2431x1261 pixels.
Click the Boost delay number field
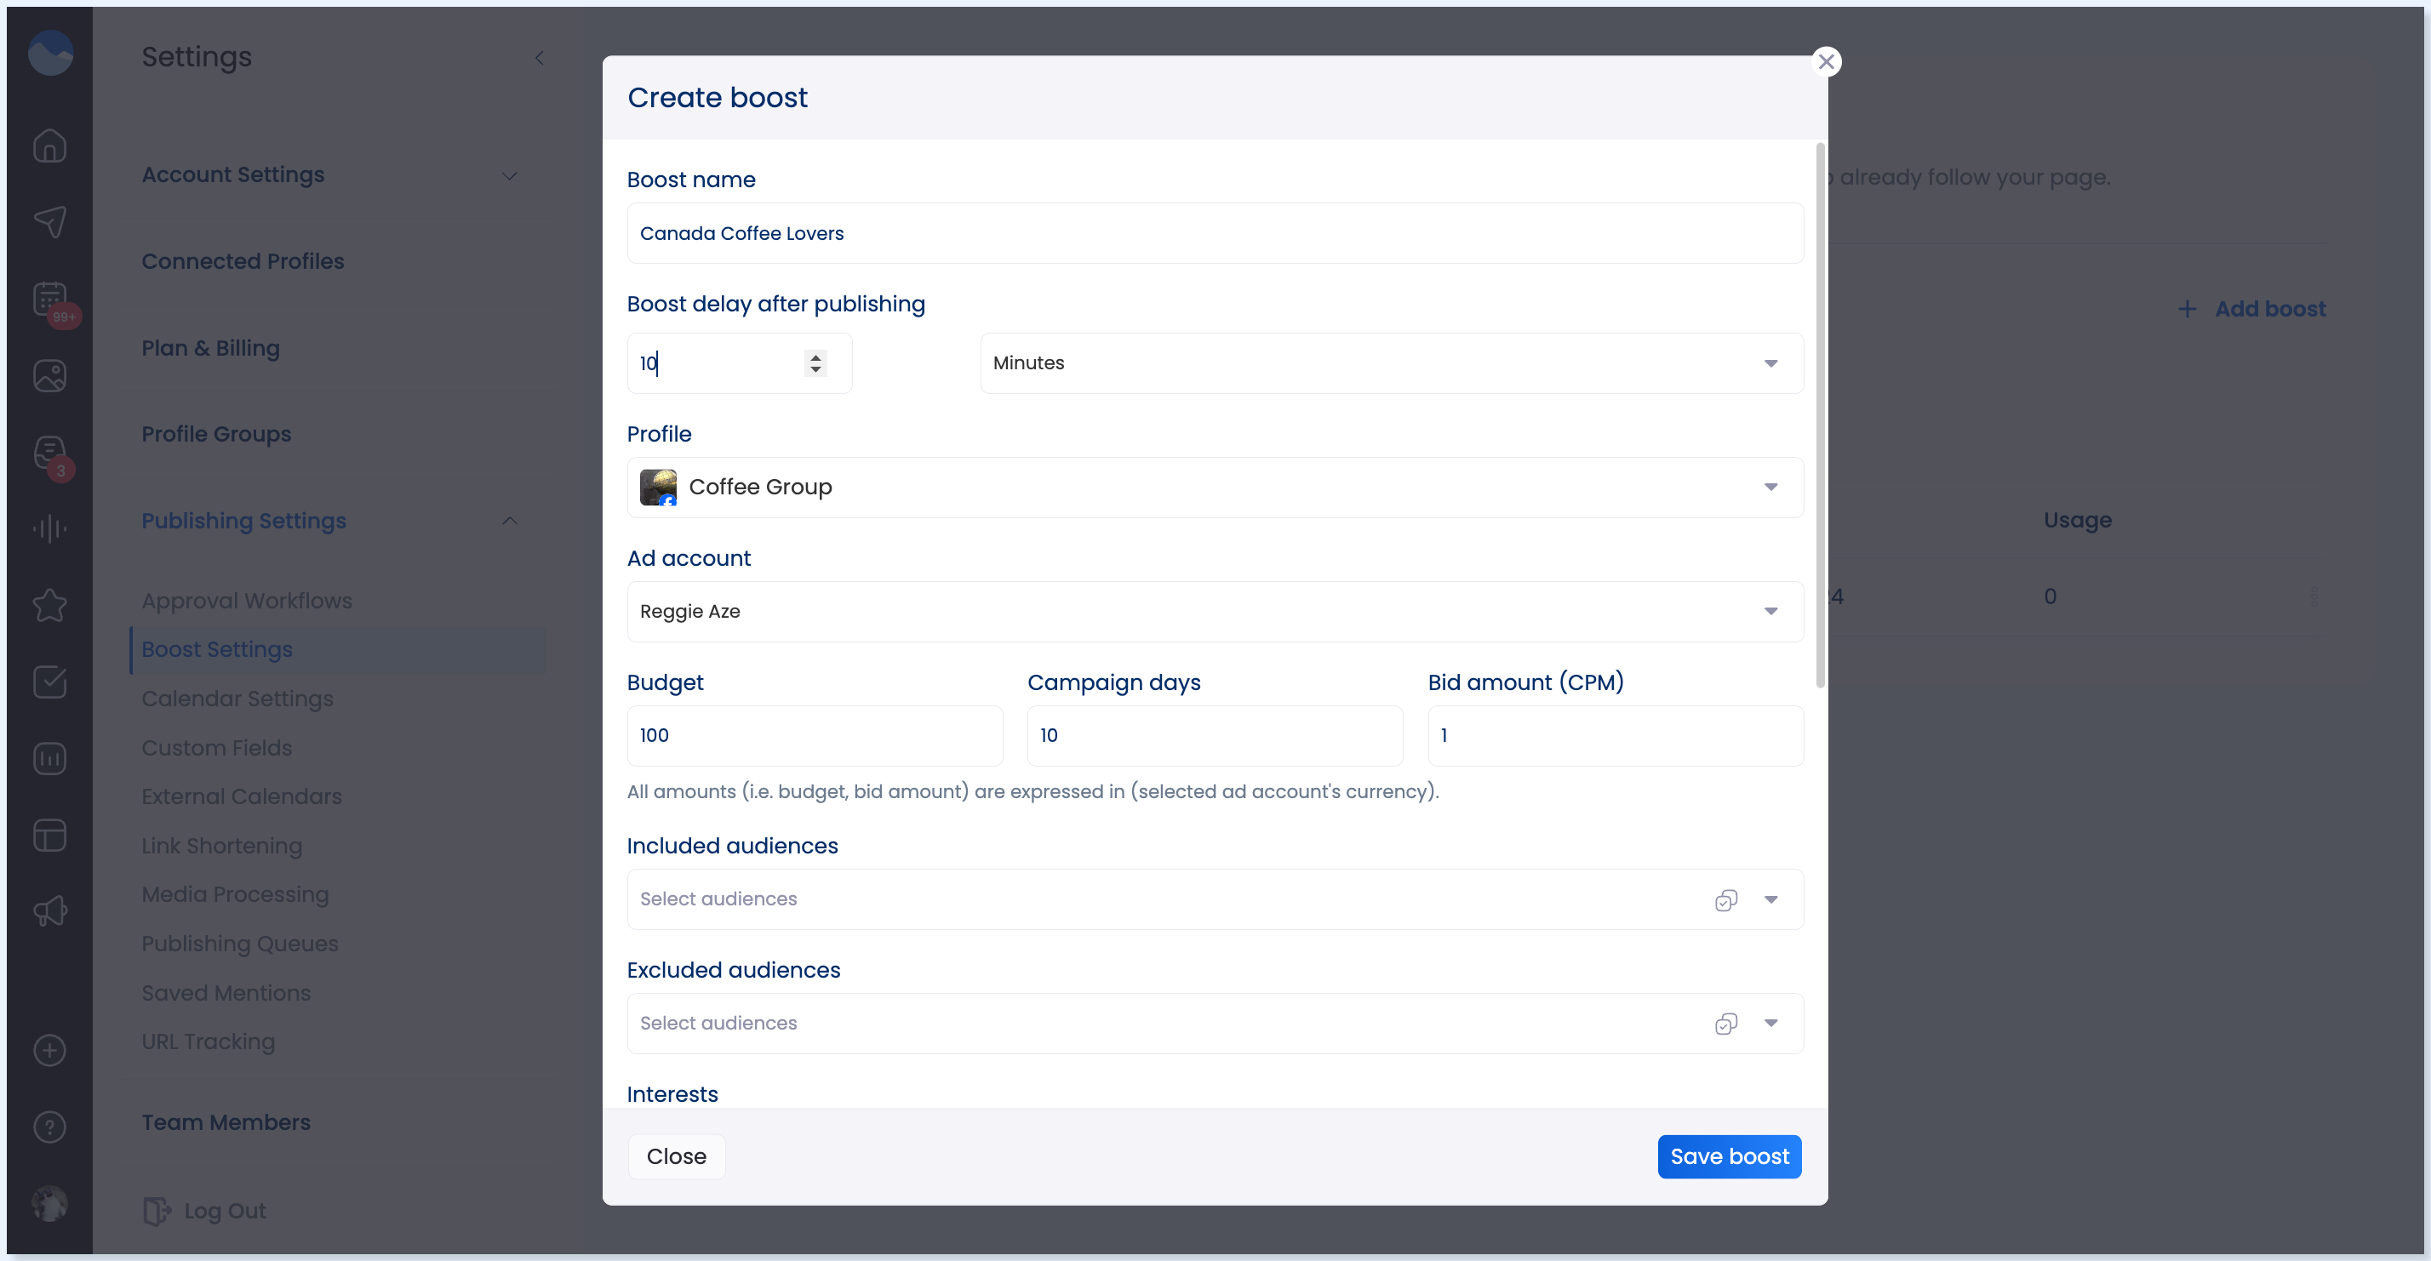click(x=739, y=363)
